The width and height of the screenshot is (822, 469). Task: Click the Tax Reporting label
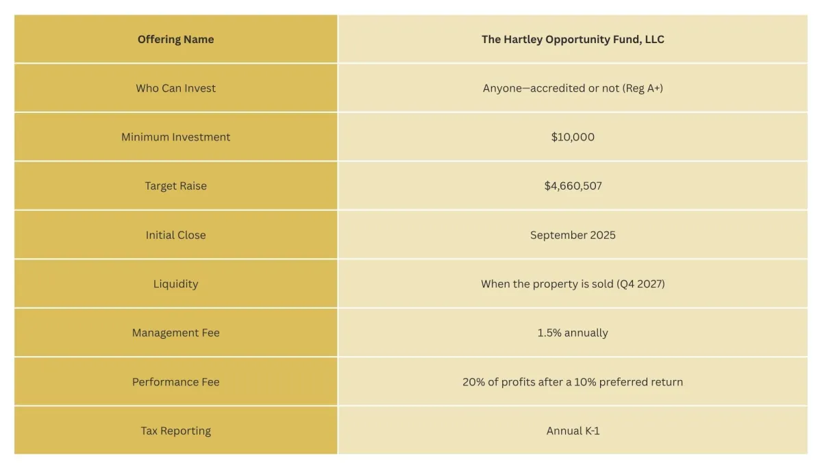(175, 431)
